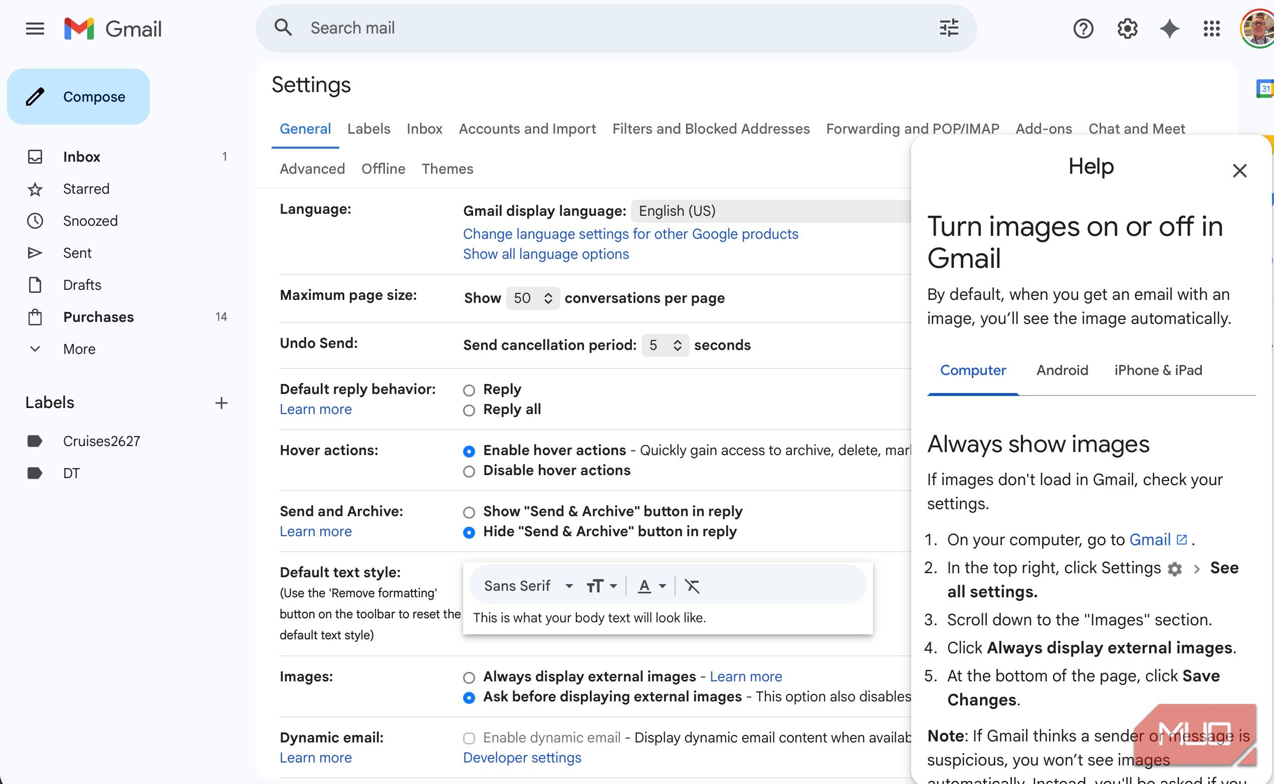This screenshot has height=784, width=1274.
Task: Close the Help panel
Action: (1239, 171)
